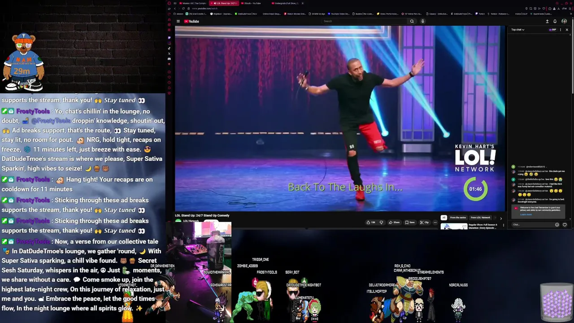Image resolution: width=574 pixels, height=323 pixels.
Task: Click the Back To The Laughs In caption
Action: click(345, 188)
